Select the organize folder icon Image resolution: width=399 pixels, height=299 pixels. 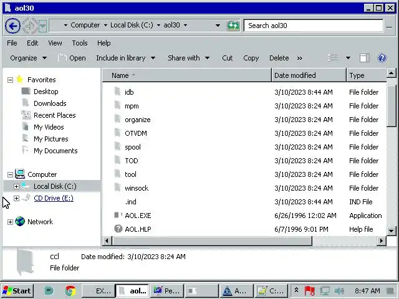tap(118, 119)
